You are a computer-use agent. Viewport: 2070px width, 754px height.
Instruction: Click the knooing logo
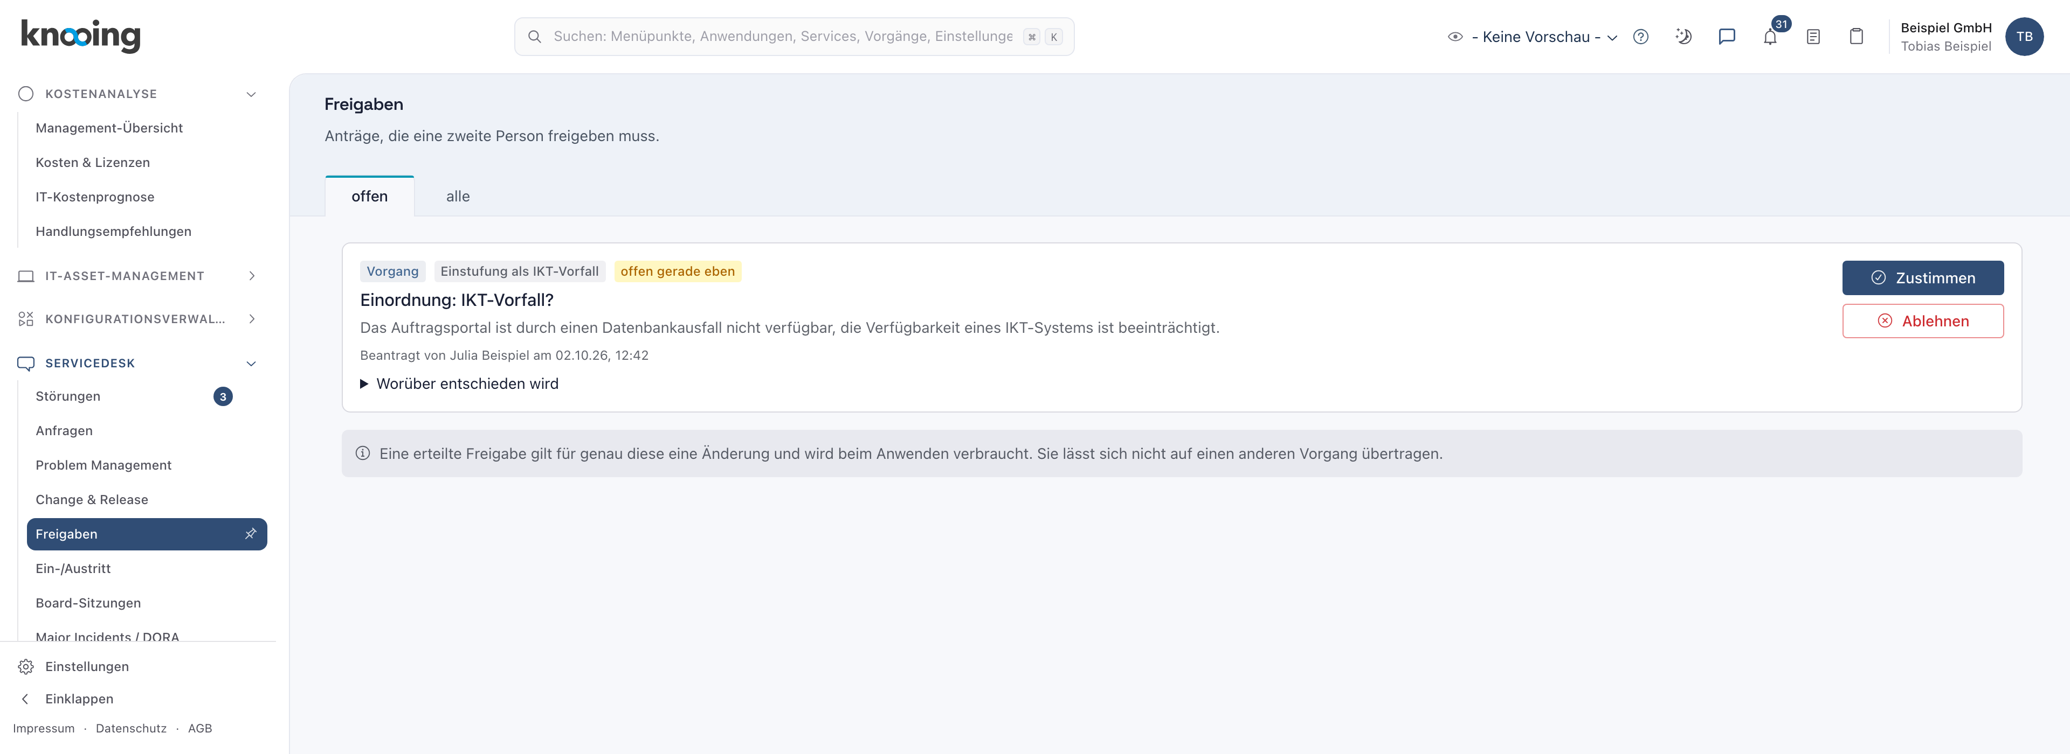point(80,36)
